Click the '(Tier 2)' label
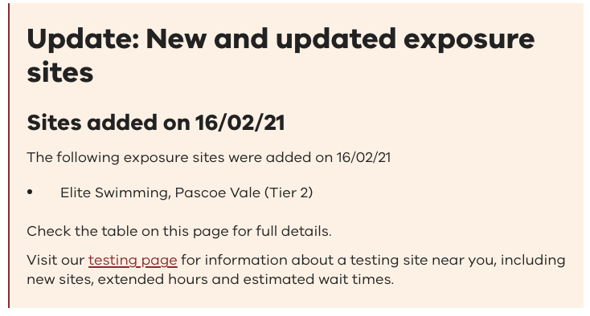Screen dimensions: 590x316 pos(289,193)
